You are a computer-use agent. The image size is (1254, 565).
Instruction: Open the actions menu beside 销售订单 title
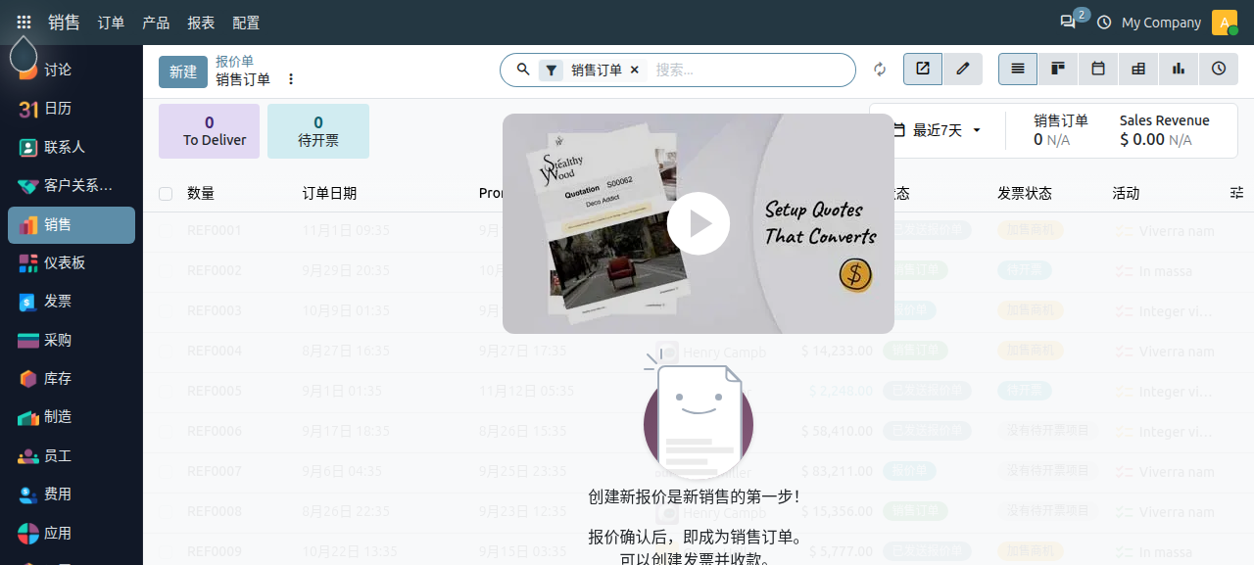click(x=291, y=79)
